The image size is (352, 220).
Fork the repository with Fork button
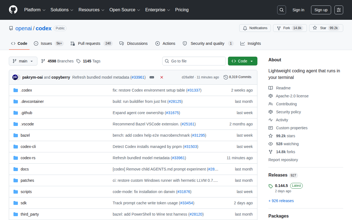pyautogui.click(x=290, y=28)
